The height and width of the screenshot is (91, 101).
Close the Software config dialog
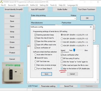91,27
